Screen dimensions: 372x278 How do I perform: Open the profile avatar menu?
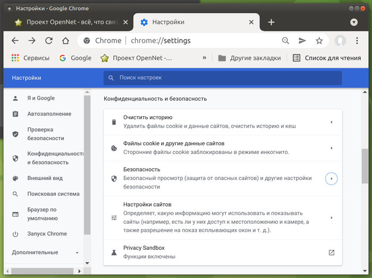pyautogui.click(x=341, y=40)
